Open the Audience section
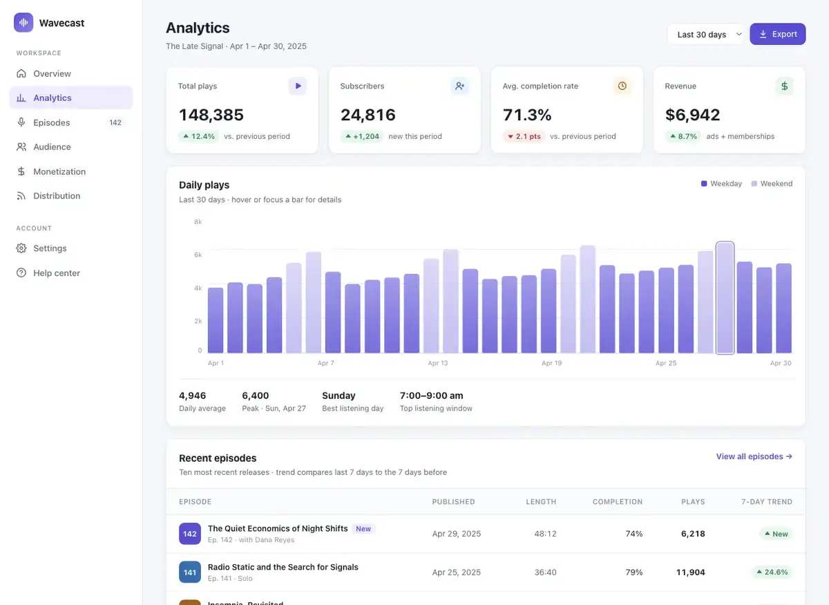829x605 pixels. pyautogui.click(x=71, y=147)
